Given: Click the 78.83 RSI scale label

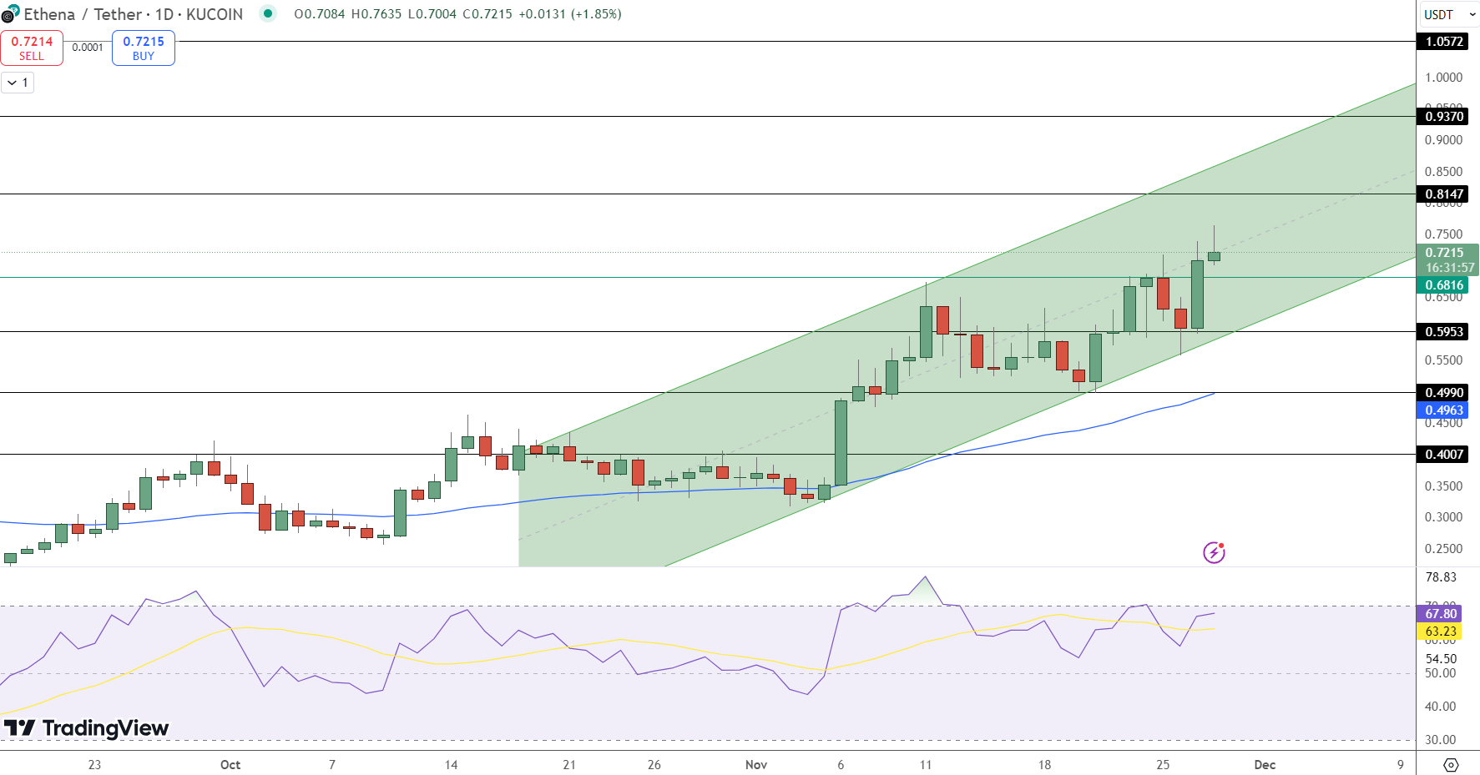Looking at the screenshot, I should point(1441,577).
